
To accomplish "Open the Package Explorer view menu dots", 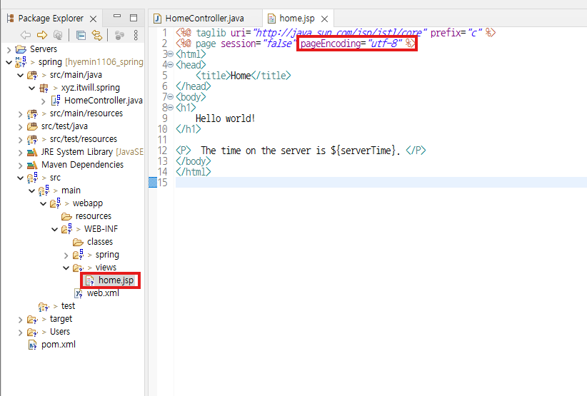I will pyautogui.click(x=136, y=35).
